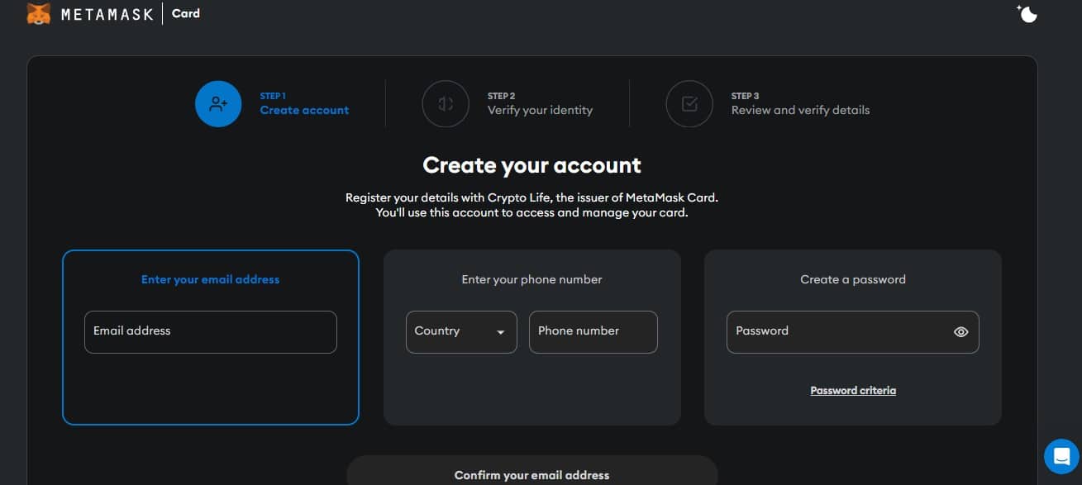The image size is (1082, 485).
Task: Click the Create account step circle icon
Action: (x=218, y=103)
